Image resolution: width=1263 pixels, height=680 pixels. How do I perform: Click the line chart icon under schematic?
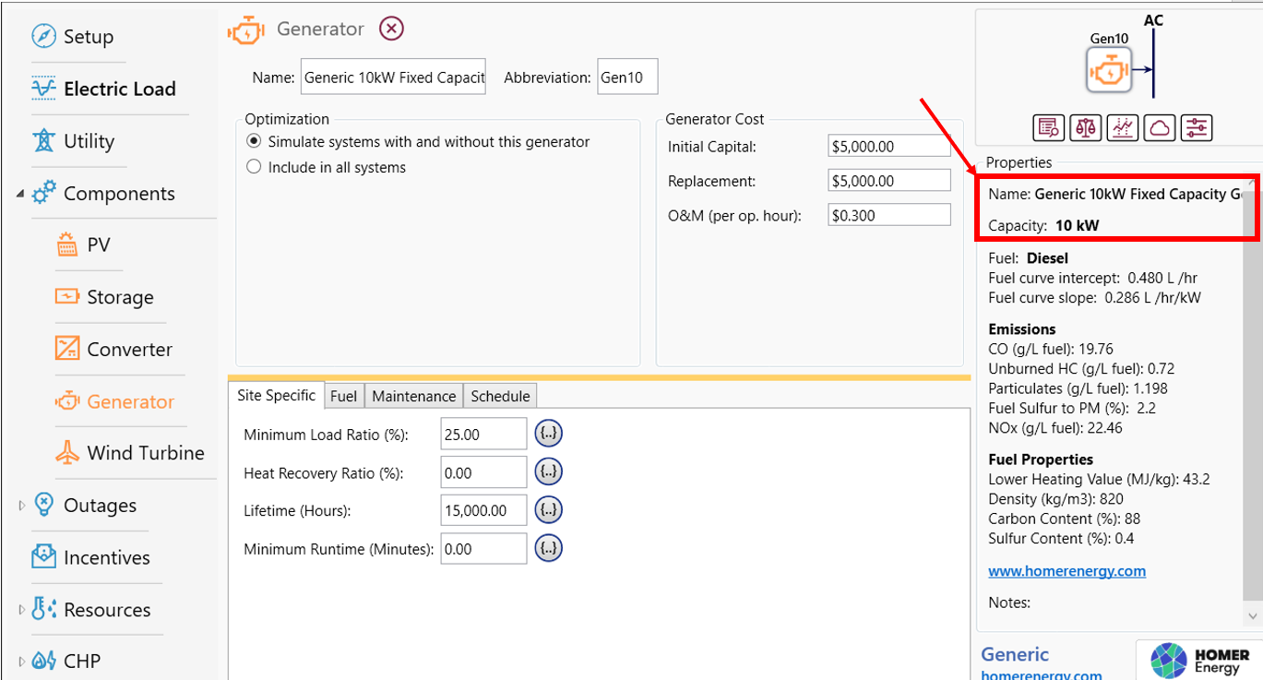click(1122, 128)
